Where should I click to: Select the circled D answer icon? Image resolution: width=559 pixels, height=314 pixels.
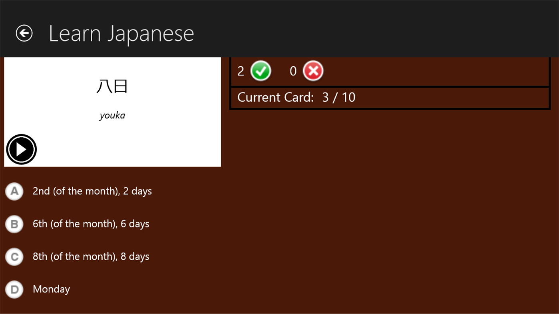click(x=14, y=289)
